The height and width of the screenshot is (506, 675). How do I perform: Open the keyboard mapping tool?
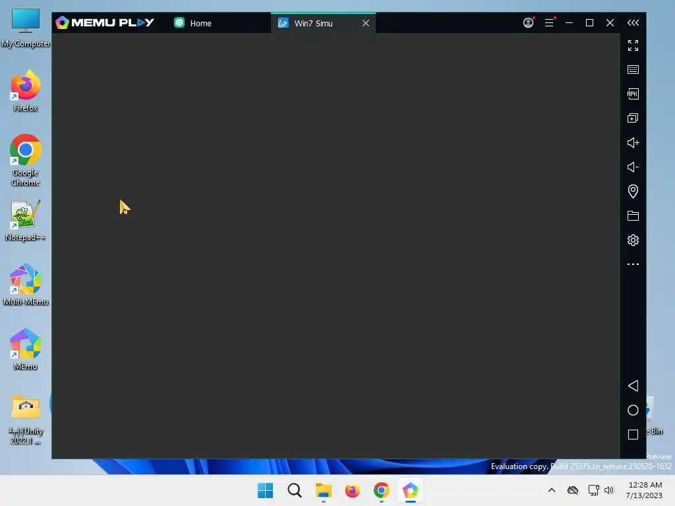point(633,69)
